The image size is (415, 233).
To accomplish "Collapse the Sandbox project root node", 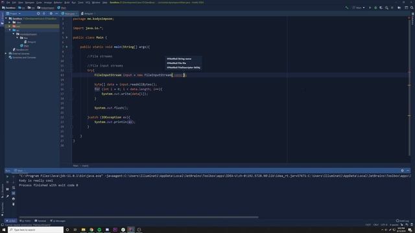I will 6,19.
